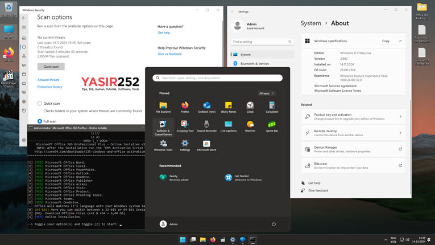Open Settings from Start menu pinned apps
The width and height of the screenshot is (435, 245).
click(185, 145)
